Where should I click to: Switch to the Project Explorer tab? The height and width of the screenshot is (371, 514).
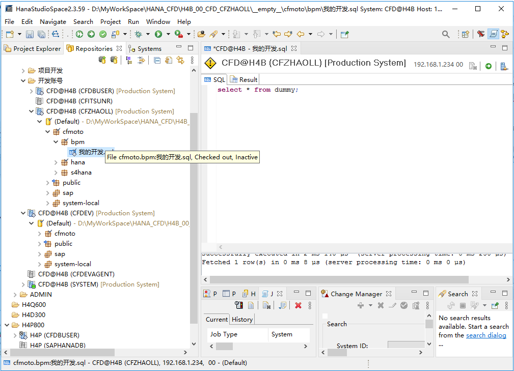click(x=32, y=48)
